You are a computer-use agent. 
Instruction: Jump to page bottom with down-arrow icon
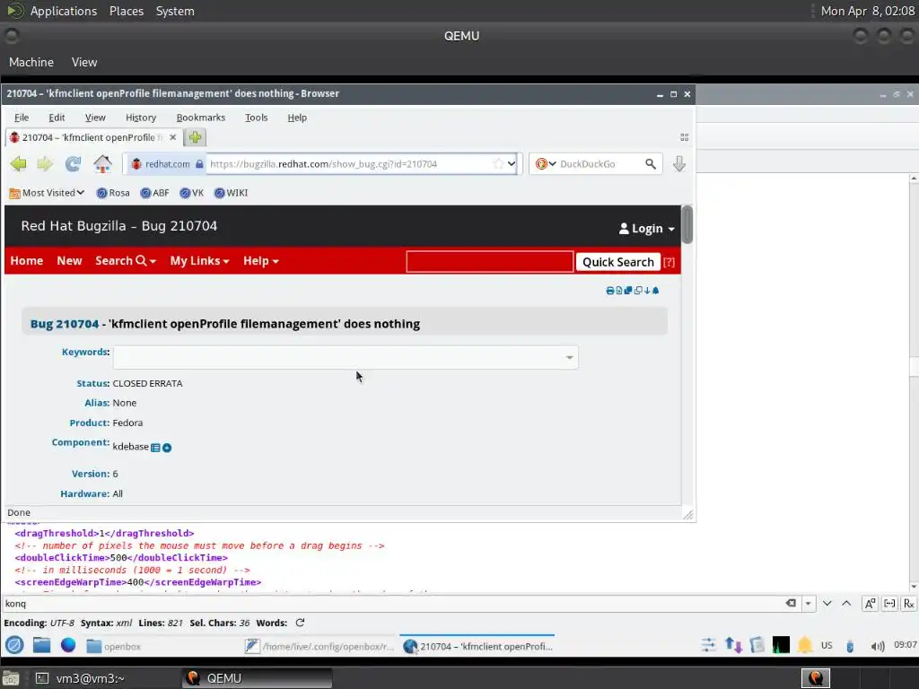(x=647, y=291)
